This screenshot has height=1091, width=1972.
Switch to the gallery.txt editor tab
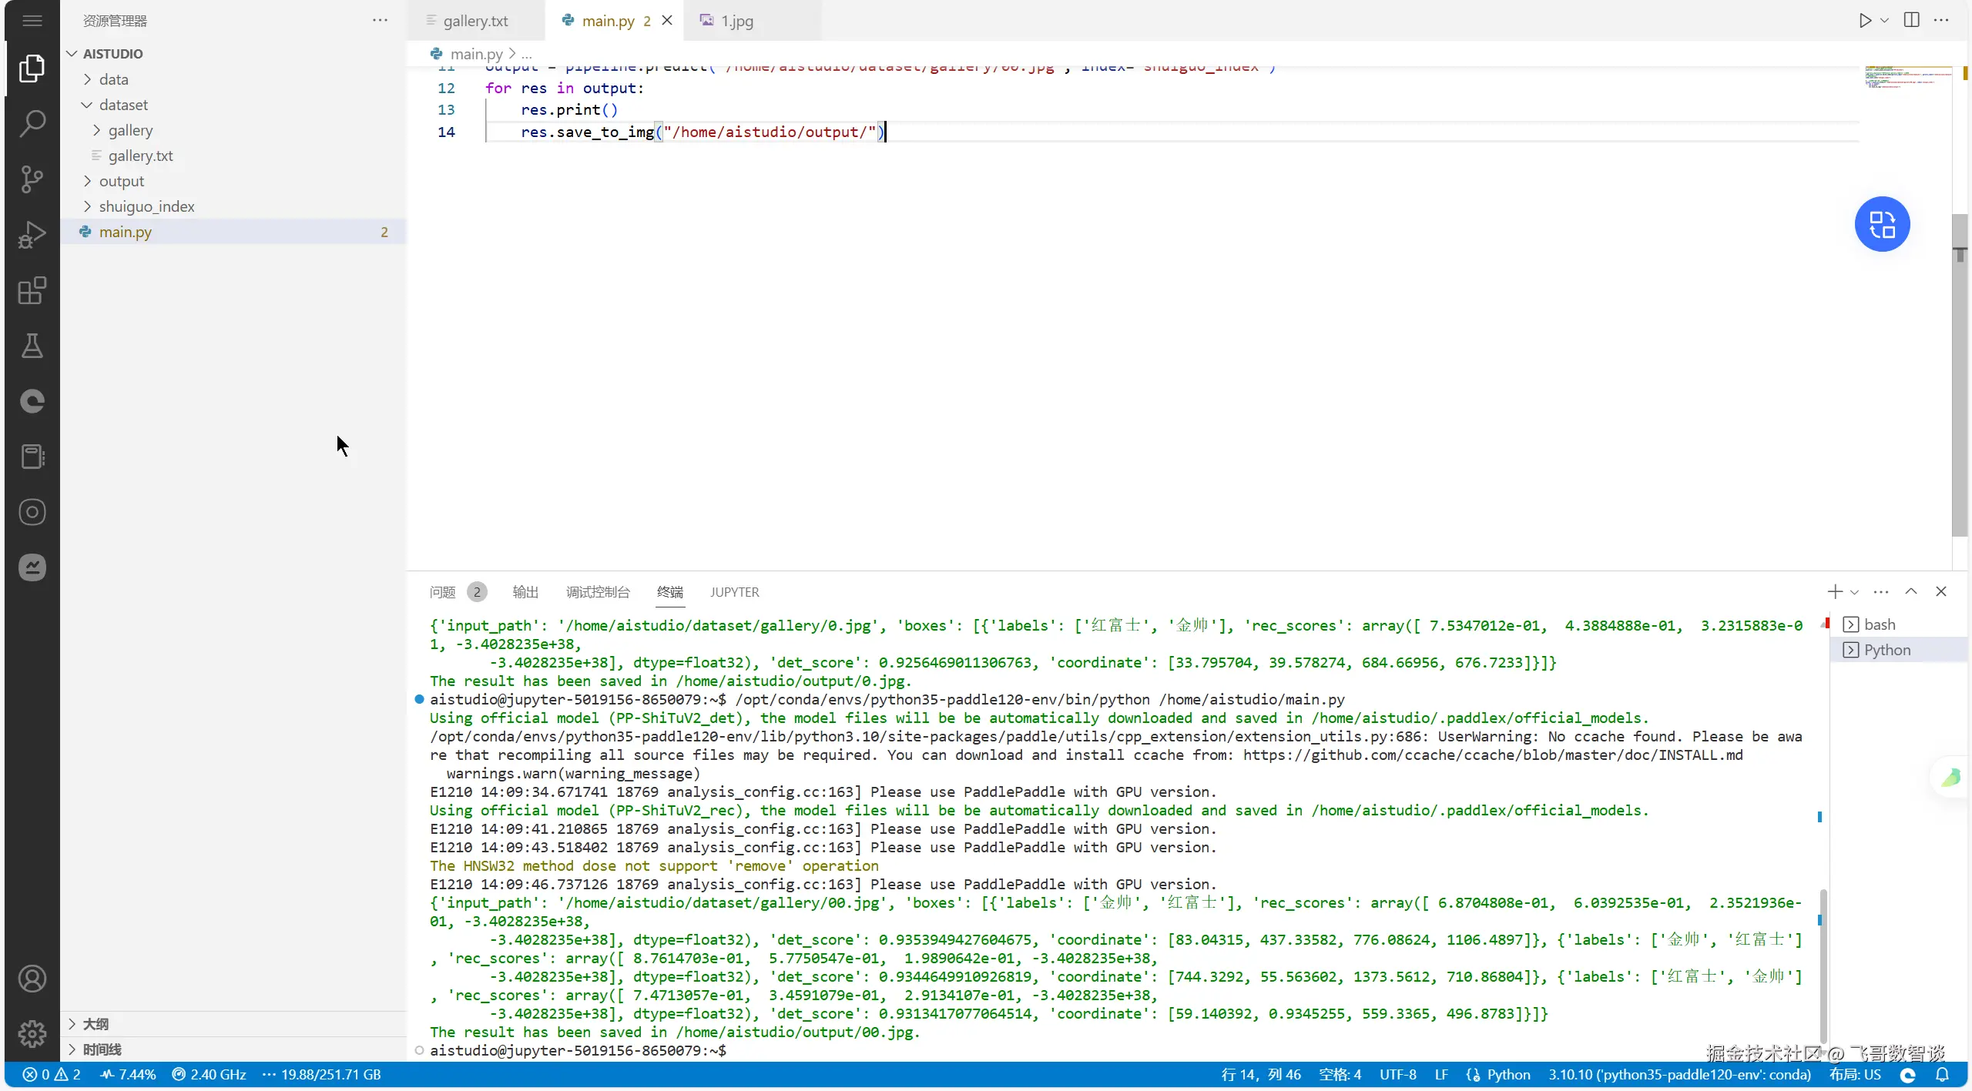tap(475, 21)
